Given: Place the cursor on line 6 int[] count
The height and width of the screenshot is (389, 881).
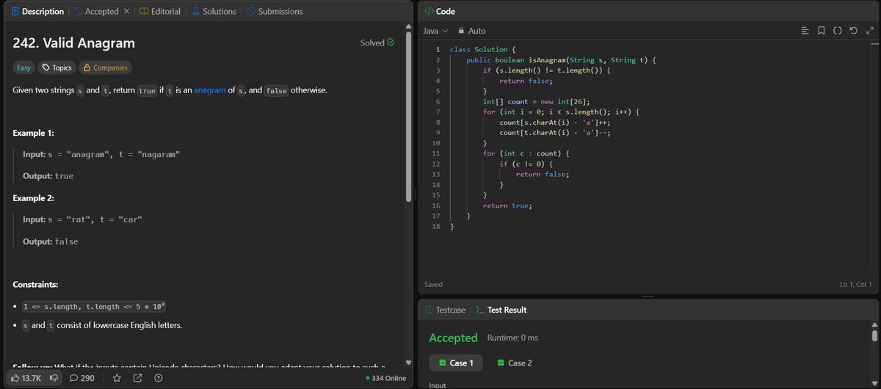Looking at the screenshot, I should tap(536, 101).
